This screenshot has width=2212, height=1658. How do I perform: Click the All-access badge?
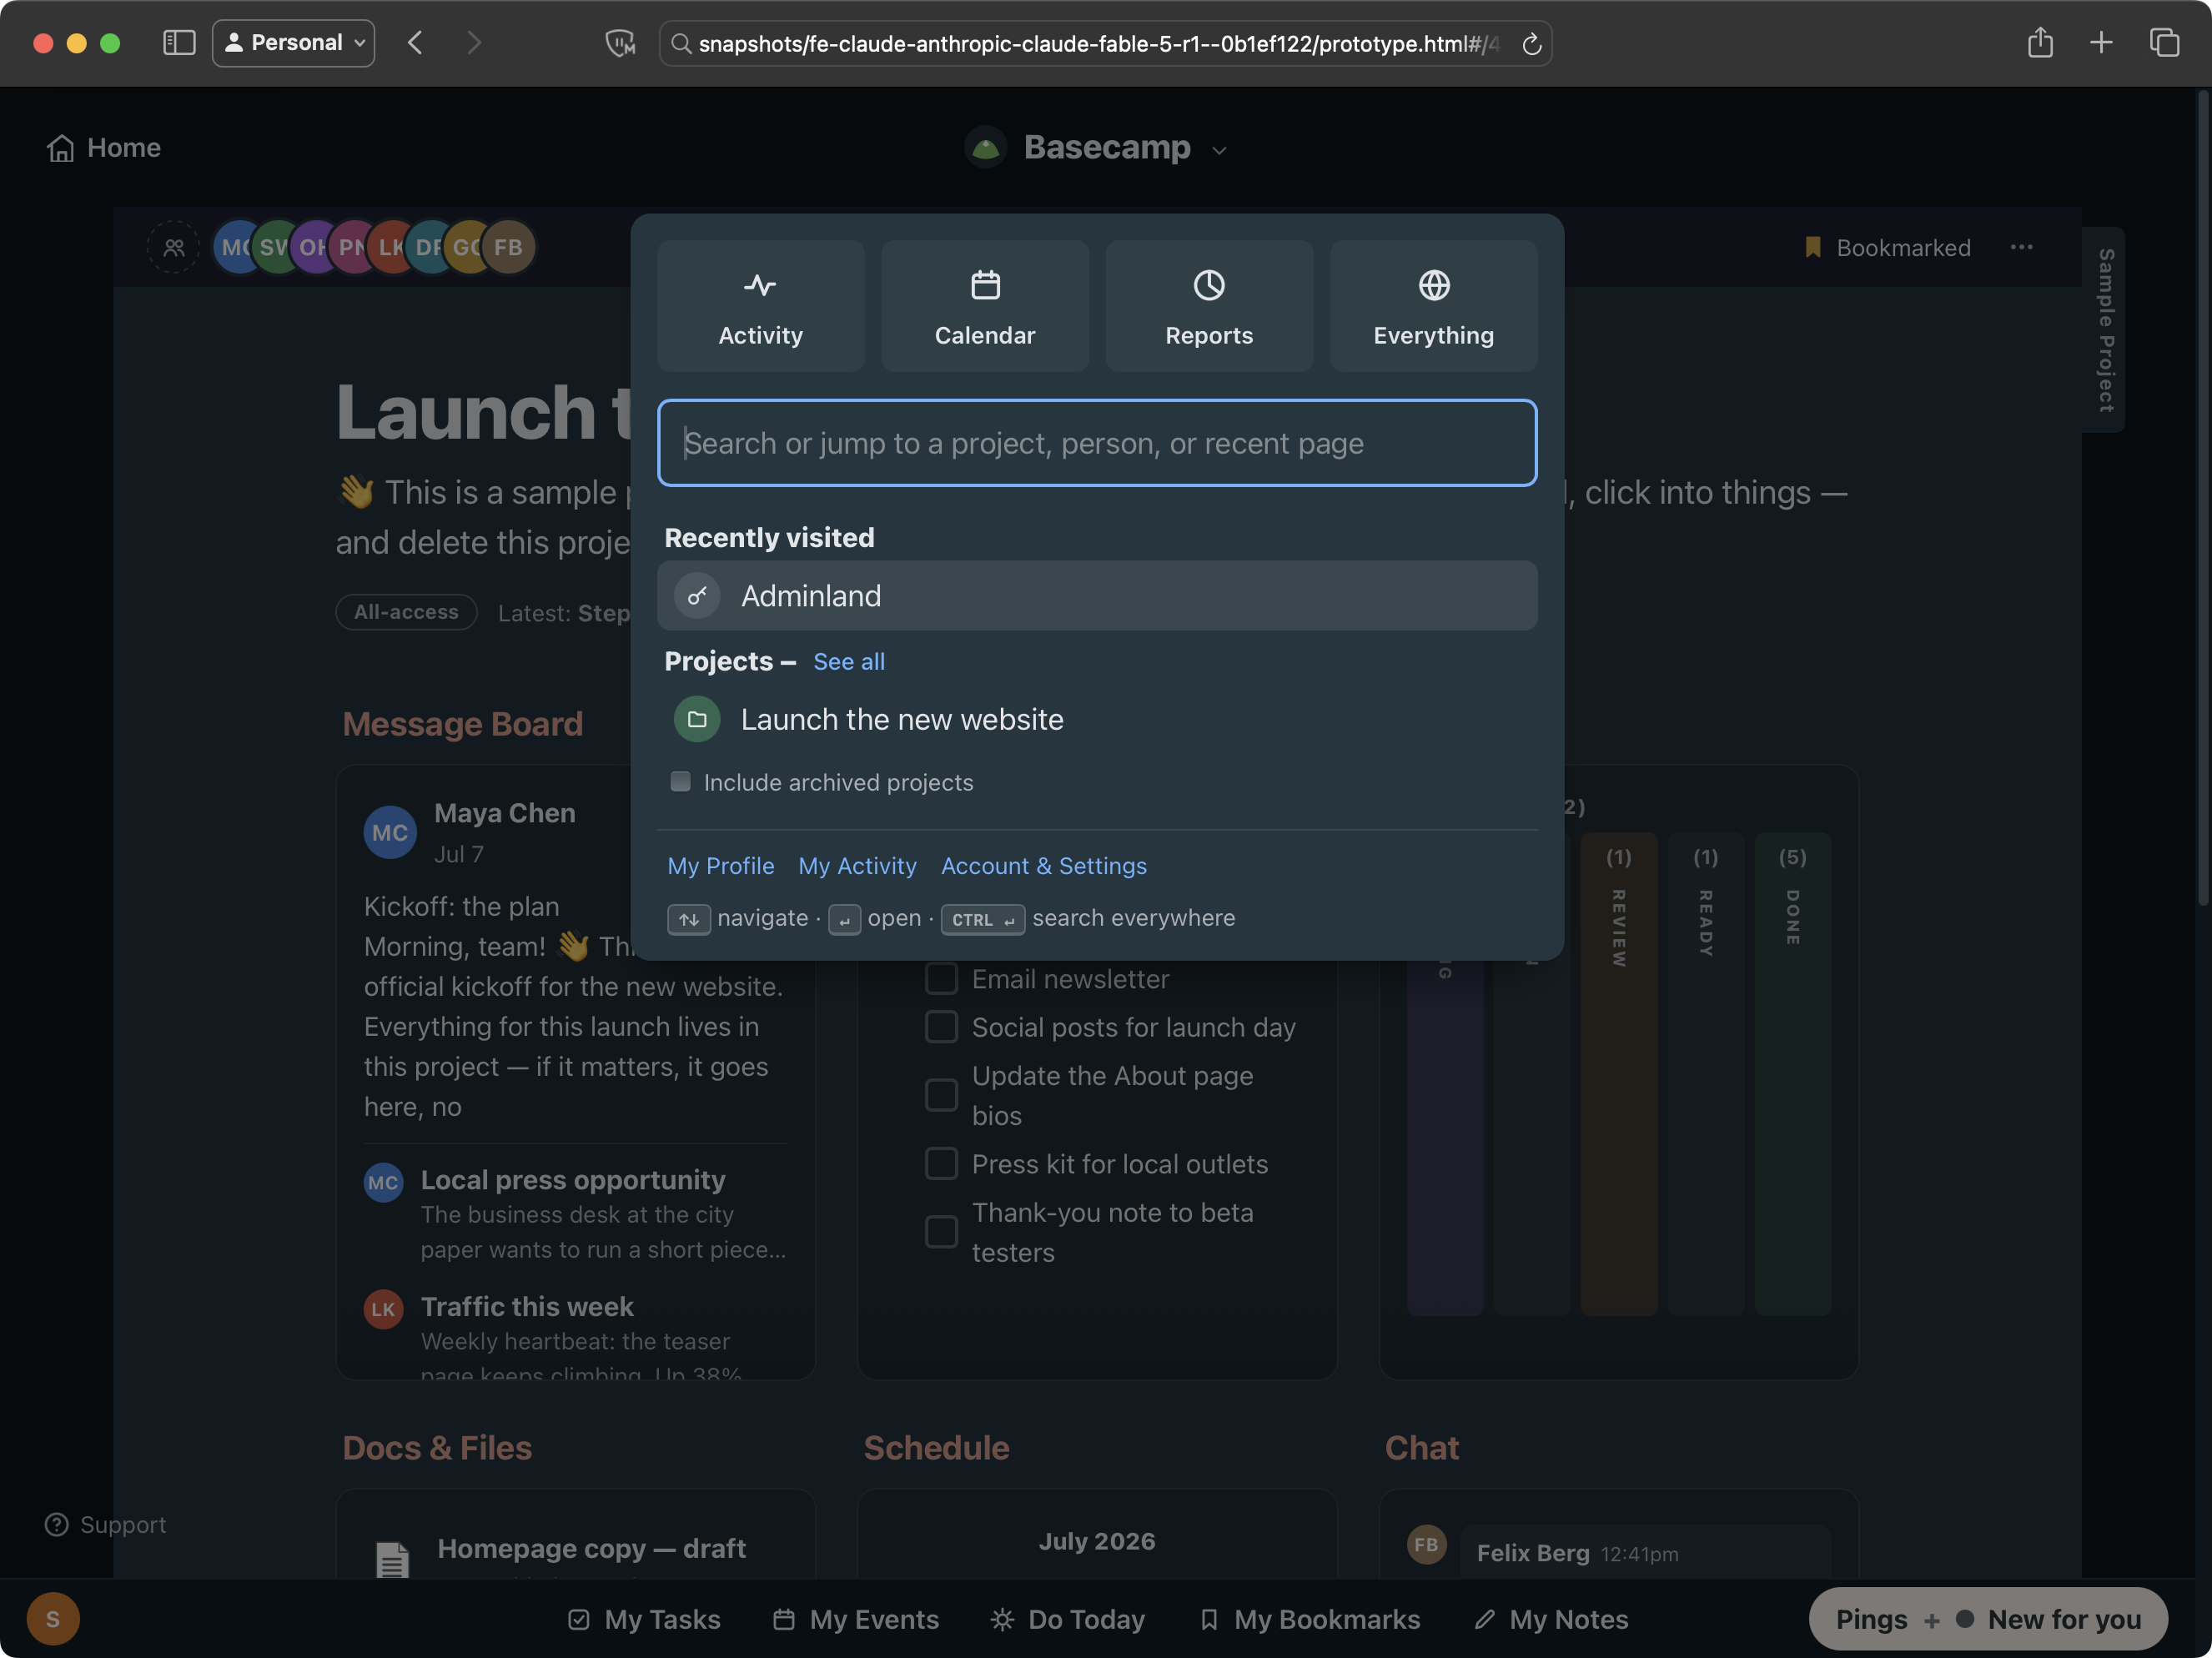pyautogui.click(x=406, y=612)
